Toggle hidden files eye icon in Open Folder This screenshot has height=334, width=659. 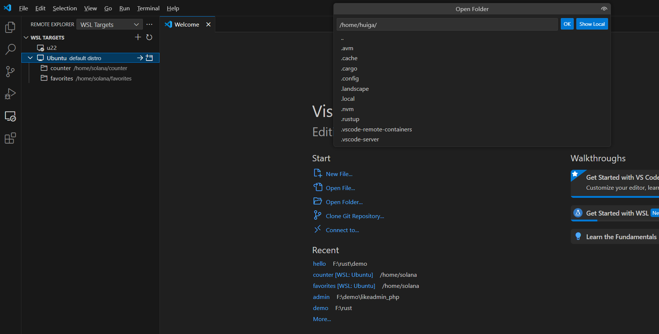[x=604, y=9]
